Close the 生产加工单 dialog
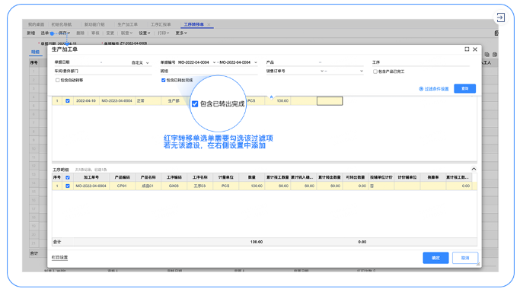 [475, 49]
